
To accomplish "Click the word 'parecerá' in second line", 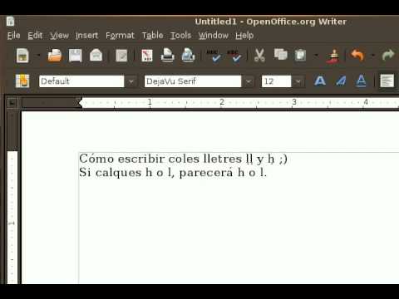I will (206, 173).
